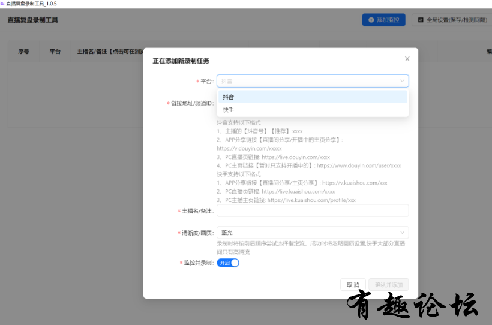Click the 确认并添加 confirm button

388,285
